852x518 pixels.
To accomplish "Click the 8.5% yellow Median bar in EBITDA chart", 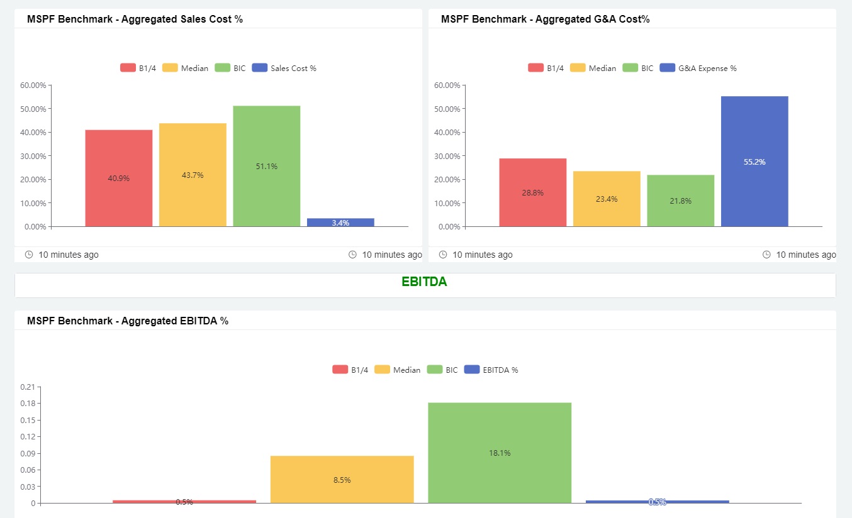I will [x=342, y=479].
